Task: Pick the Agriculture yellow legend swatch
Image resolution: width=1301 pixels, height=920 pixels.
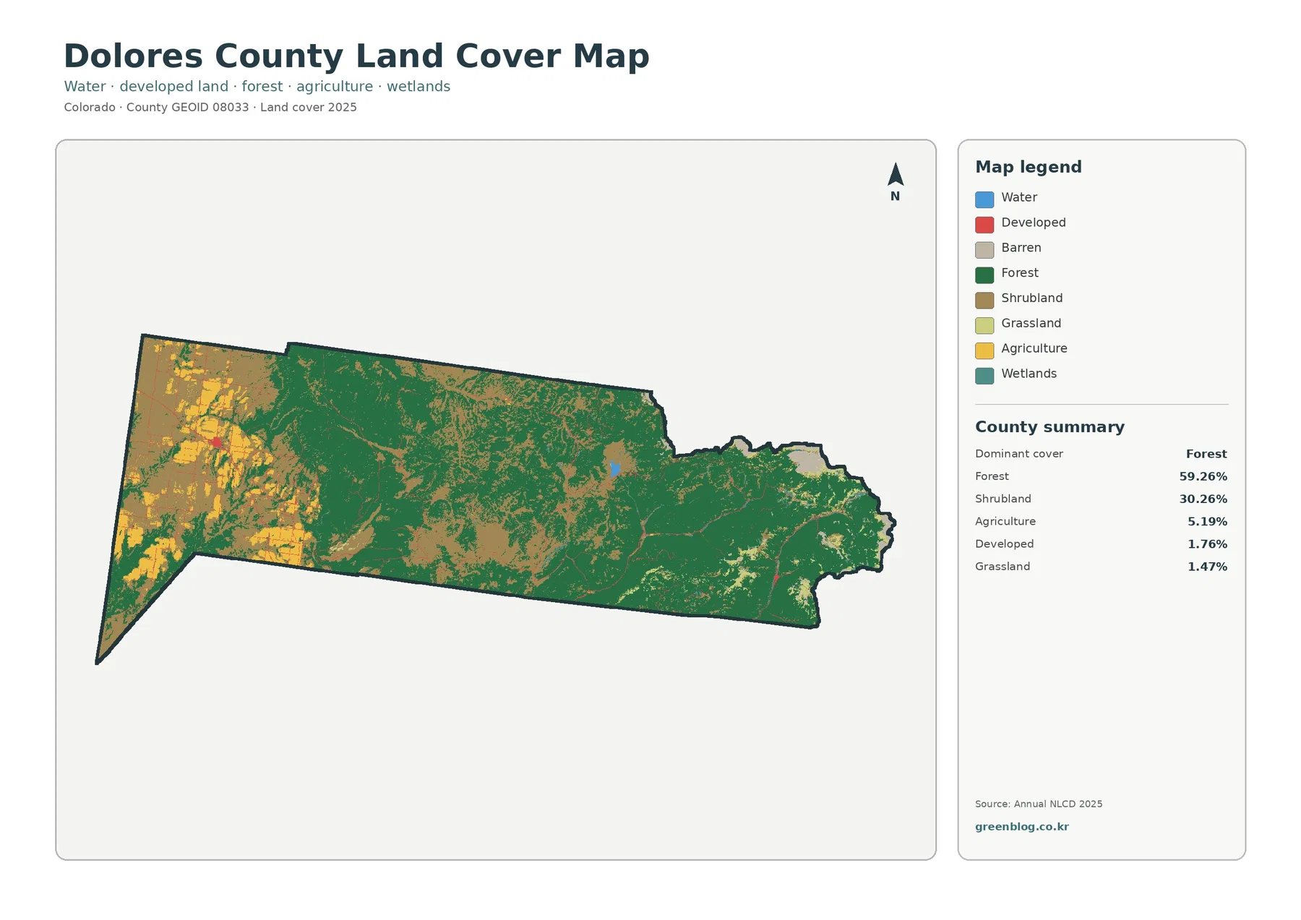Action: (x=984, y=351)
